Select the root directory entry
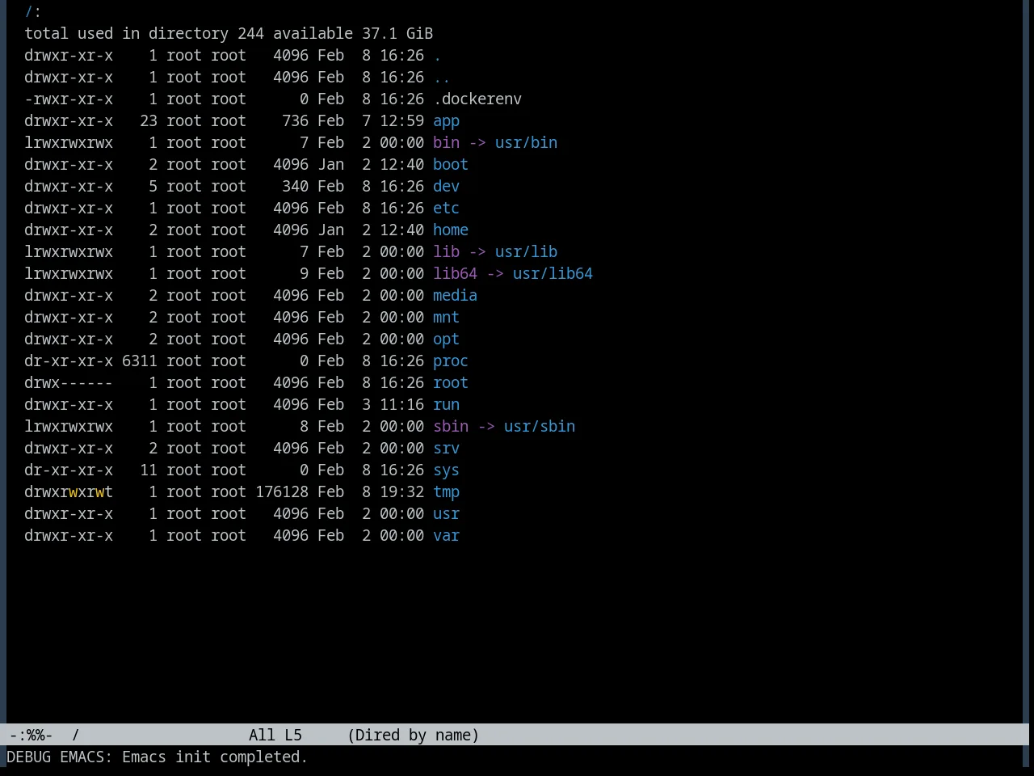 [x=451, y=383]
